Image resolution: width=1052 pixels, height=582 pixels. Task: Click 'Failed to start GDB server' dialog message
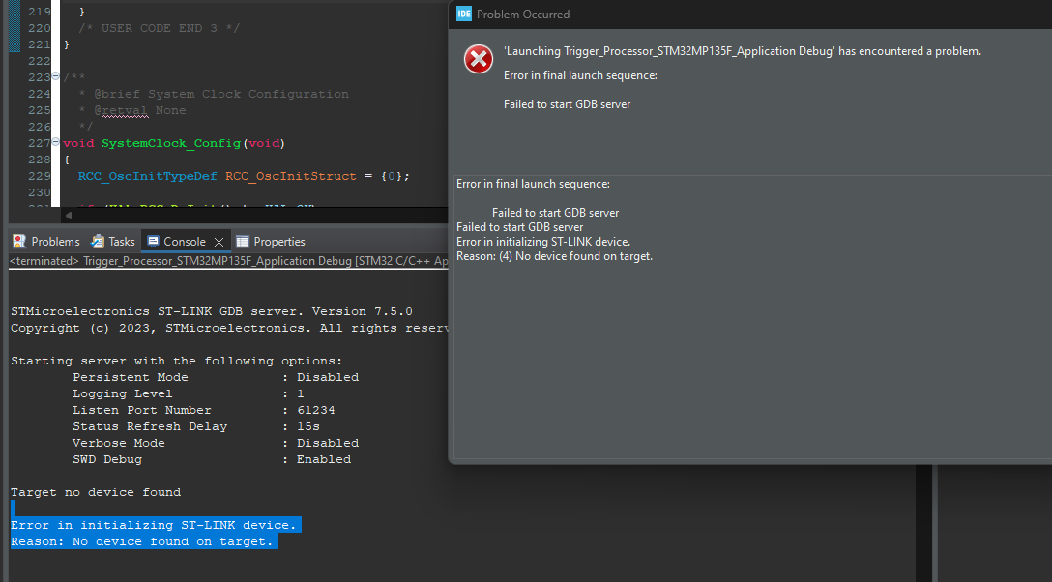click(567, 104)
